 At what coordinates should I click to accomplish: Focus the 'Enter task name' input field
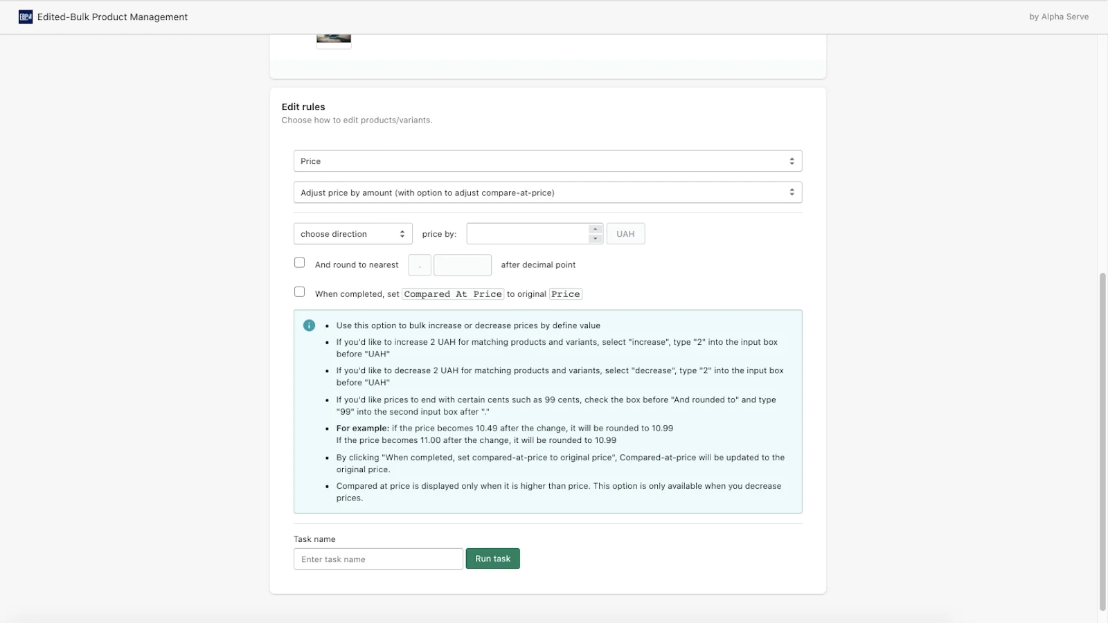coord(378,559)
